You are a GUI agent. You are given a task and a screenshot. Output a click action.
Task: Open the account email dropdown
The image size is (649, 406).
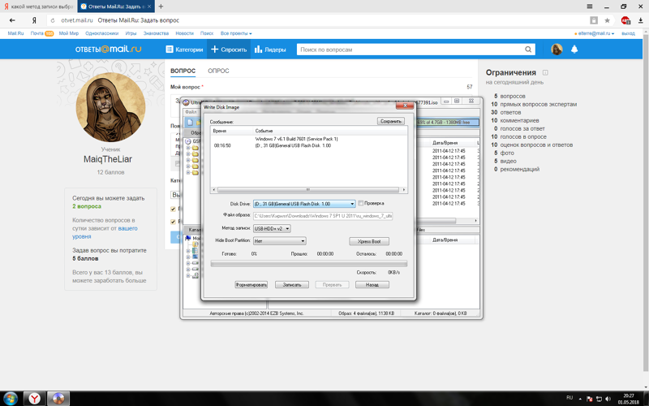click(x=595, y=33)
